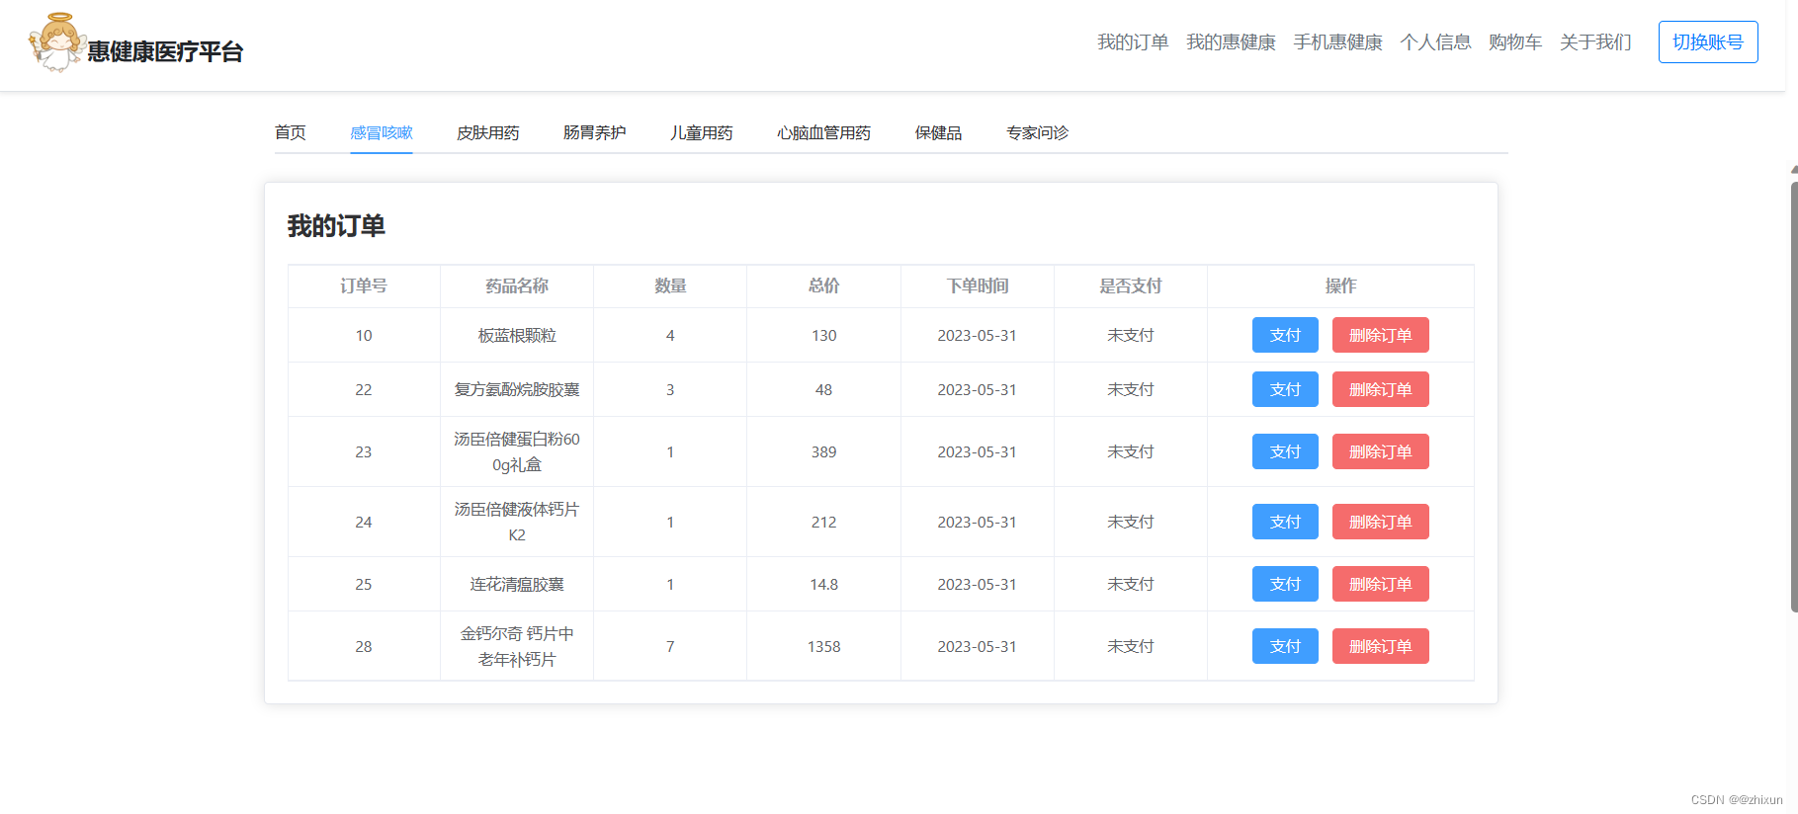
Task: Click order number 28 cell
Action: tap(364, 646)
